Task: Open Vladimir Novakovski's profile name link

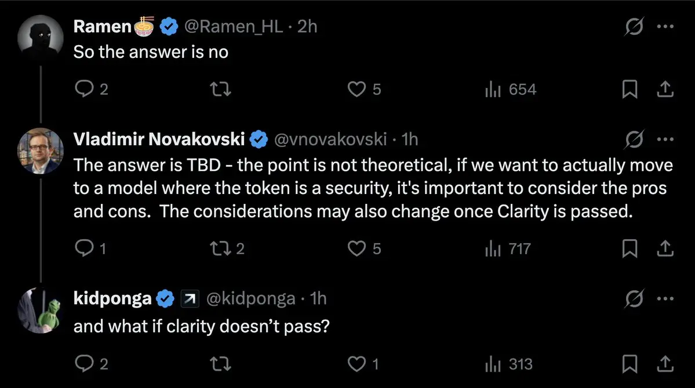Action: (159, 139)
